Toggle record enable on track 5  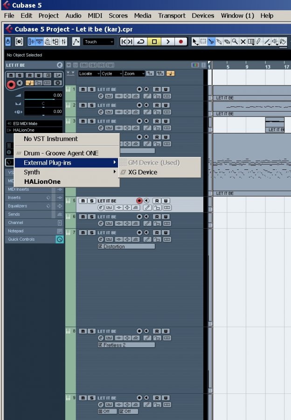(x=139, y=201)
